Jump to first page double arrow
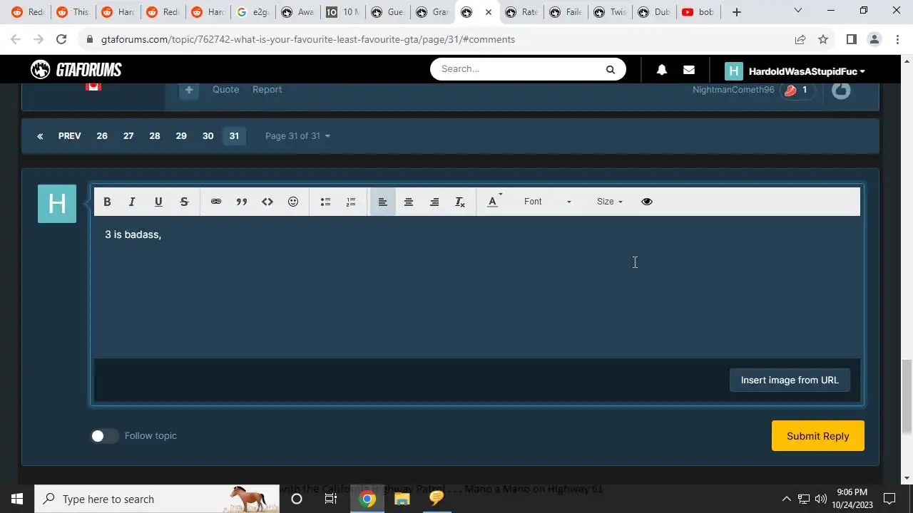Image resolution: width=913 pixels, height=513 pixels. pos(40,136)
